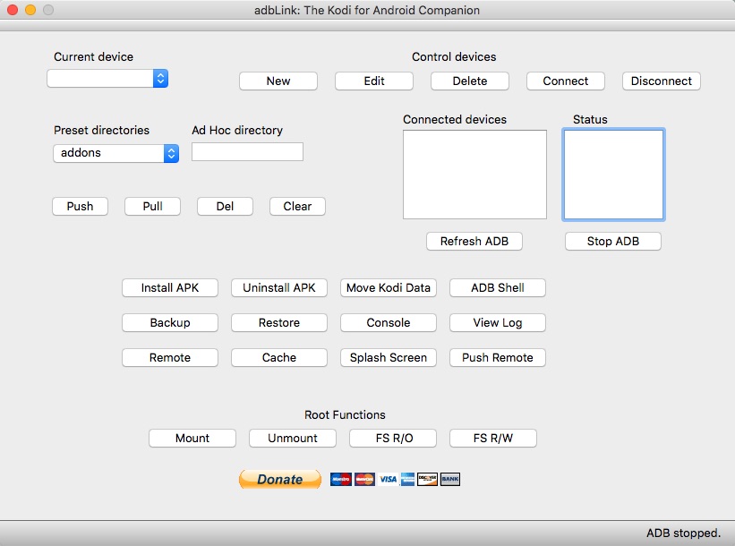735x546 pixels.
Task: Push file using the Push button
Action: tap(80, 206)
